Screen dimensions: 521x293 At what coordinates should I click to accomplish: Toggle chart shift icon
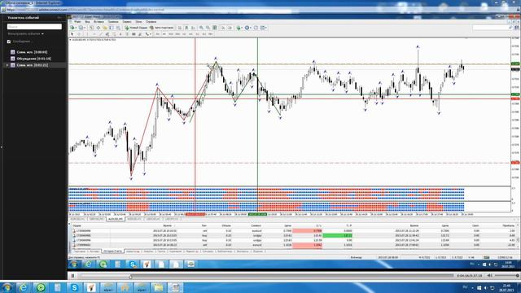[x=230, y=28]
